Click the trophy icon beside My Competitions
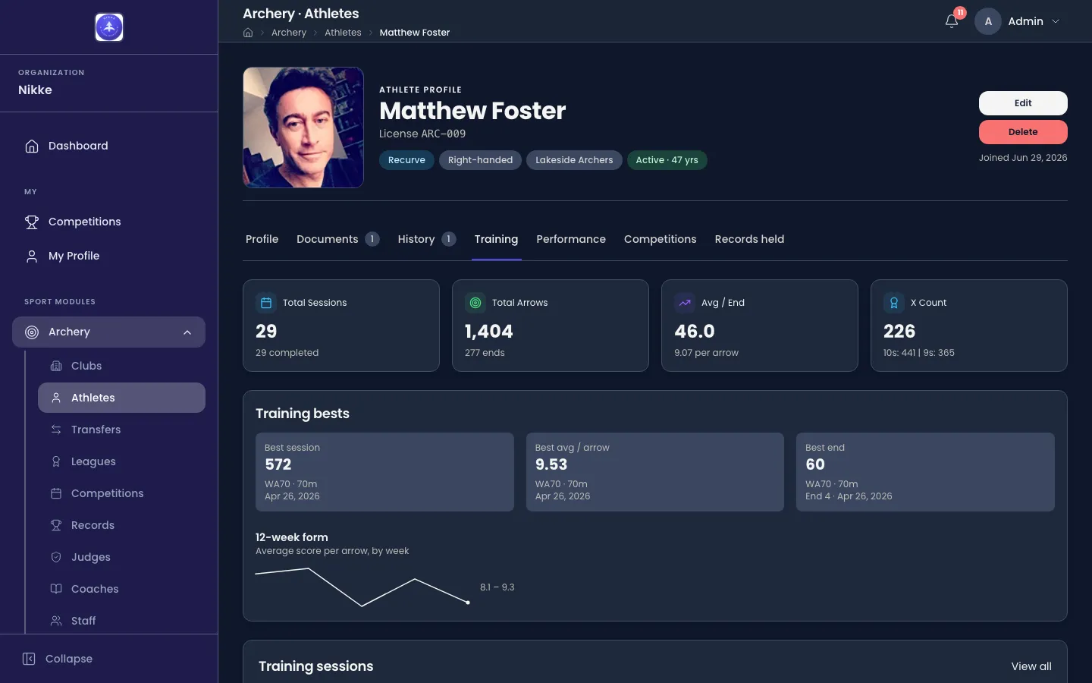 [32, 222]
